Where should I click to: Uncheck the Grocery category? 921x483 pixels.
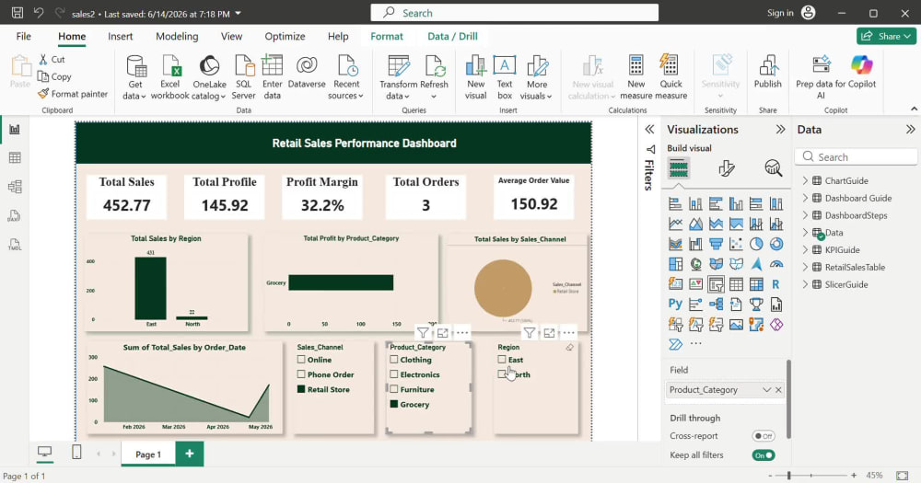(393, 405)
